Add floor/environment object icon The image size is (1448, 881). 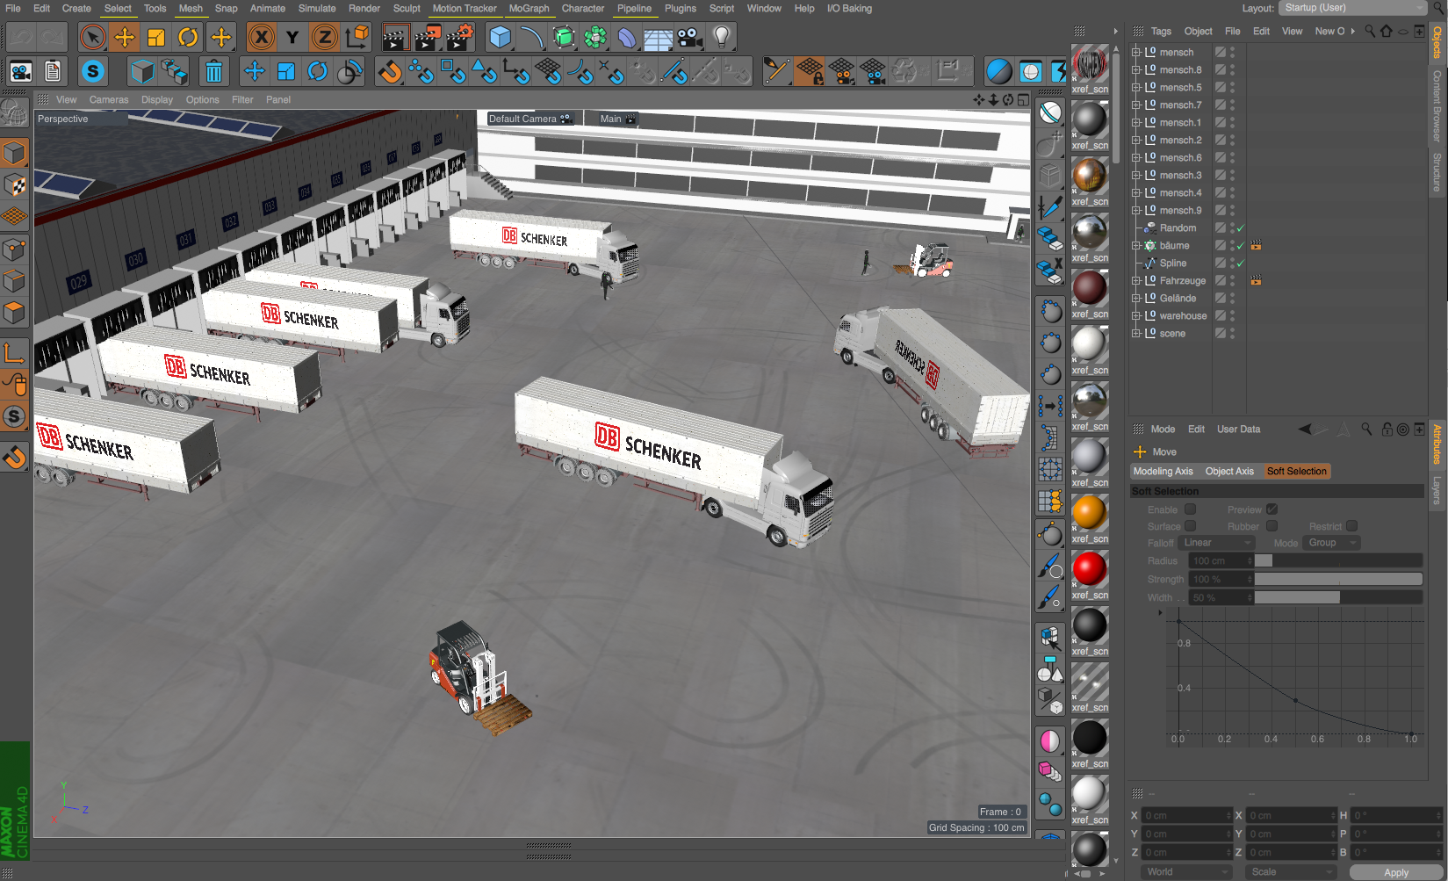(658, 37)
